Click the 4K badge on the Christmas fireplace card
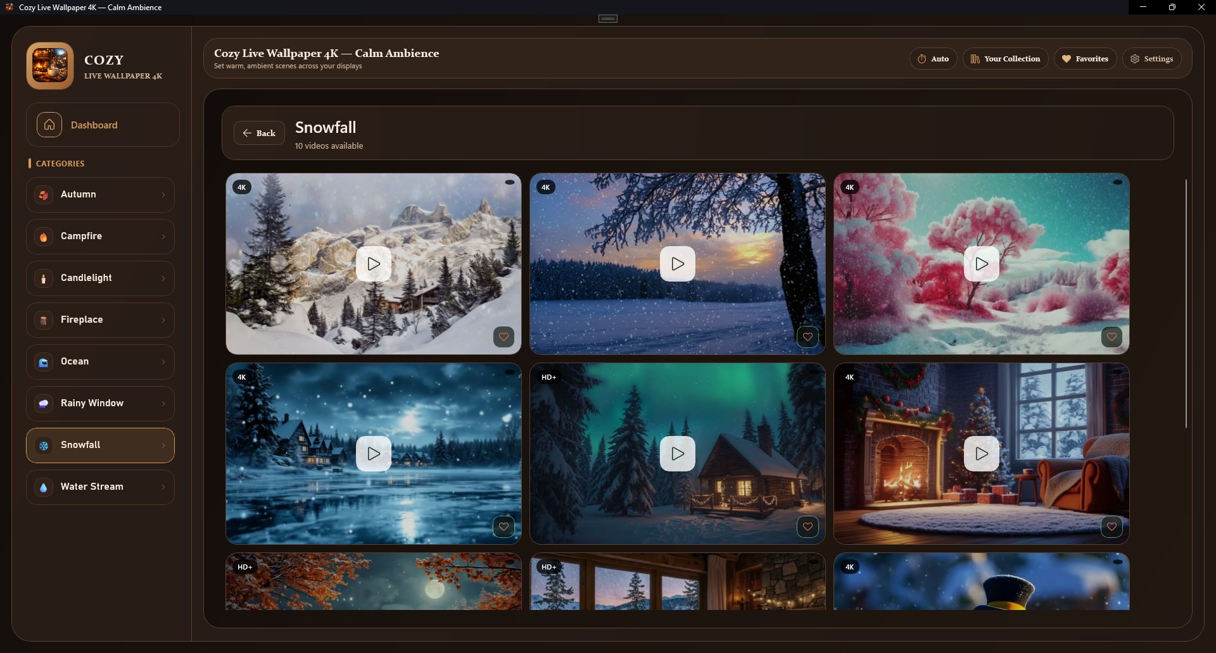The width and height of the screenshot is (1216, 653). 850,377
